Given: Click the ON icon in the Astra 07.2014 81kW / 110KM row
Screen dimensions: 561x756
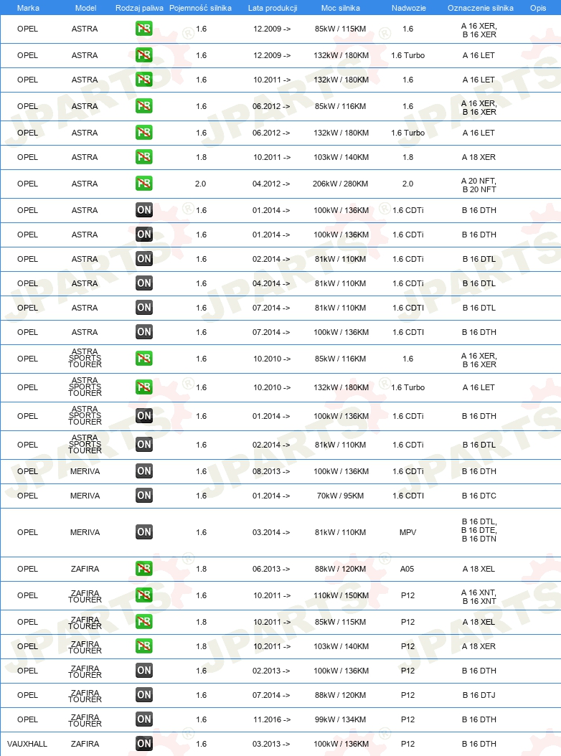Looking at the screenshot, I should pos(143,308).
